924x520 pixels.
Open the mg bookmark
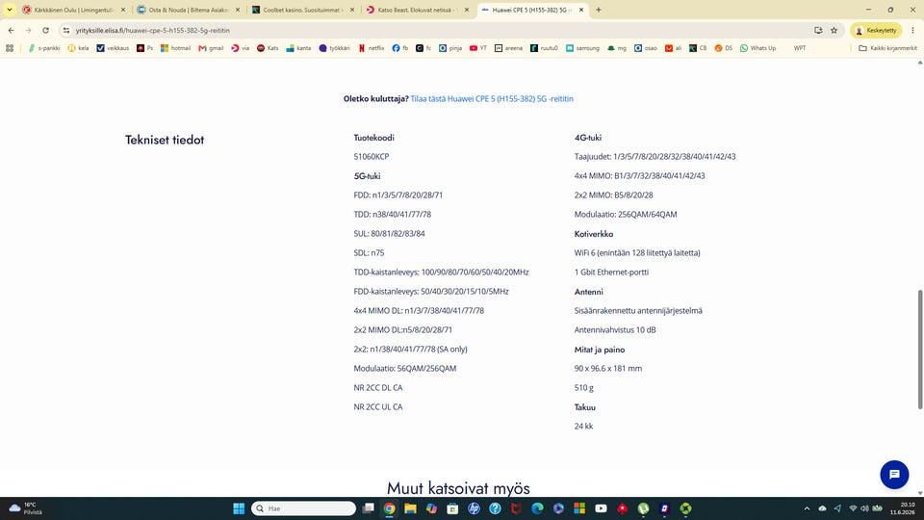(617, 48)
